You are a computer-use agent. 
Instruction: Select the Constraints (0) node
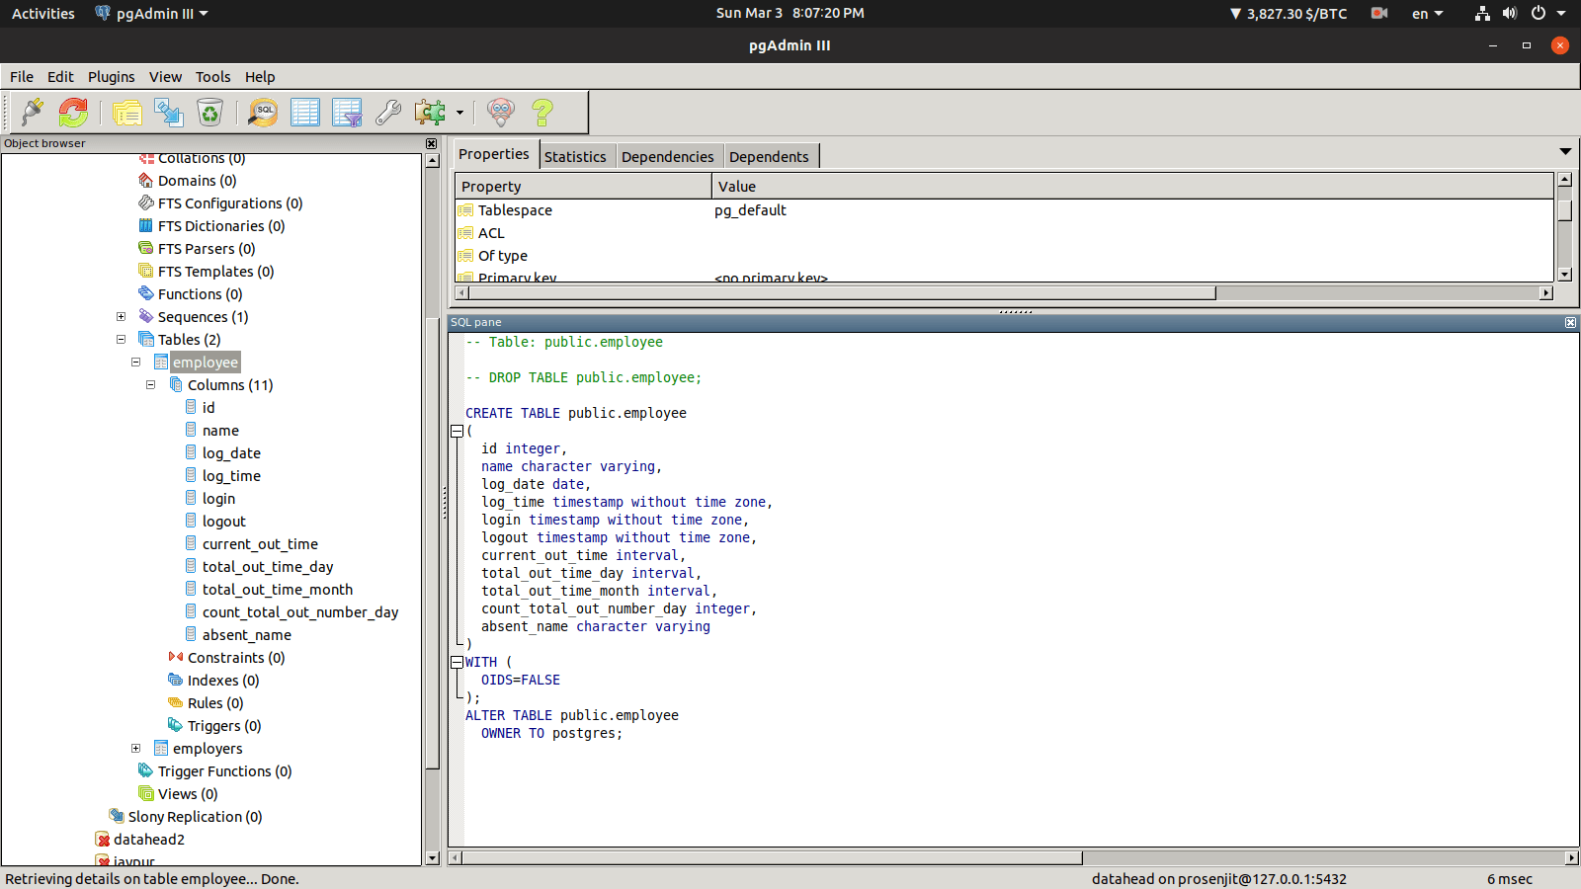click(236, 658)
